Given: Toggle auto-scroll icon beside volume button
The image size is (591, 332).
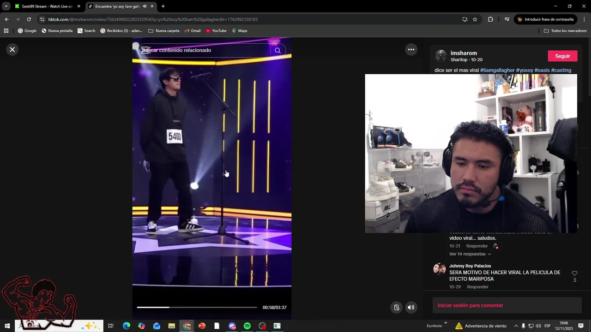Looking at the screenshot, I should click(396, 308).
